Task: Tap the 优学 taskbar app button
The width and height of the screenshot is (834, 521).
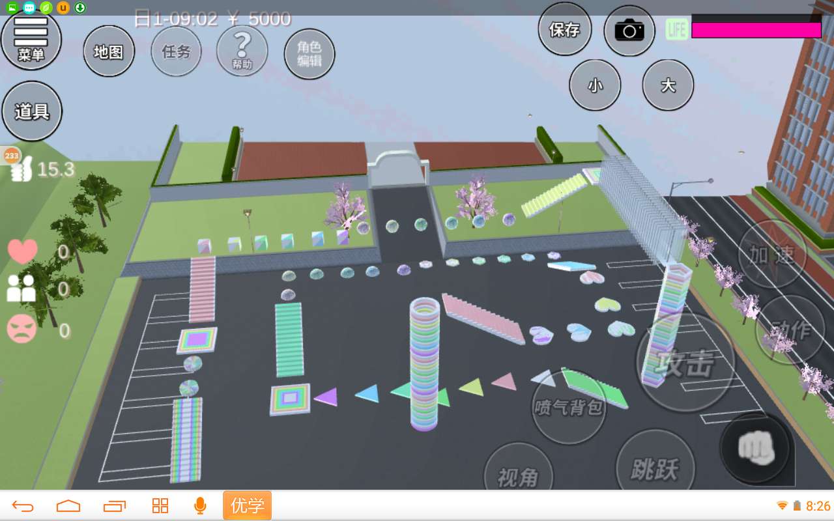Action: 247,506
